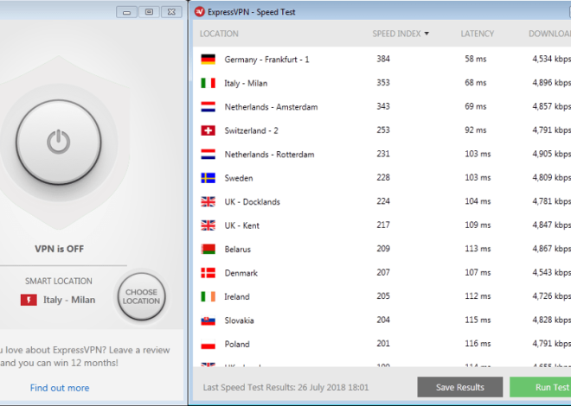Viewport: 571px width, 406px height.
Task: Click speed index value 353
Action: click(x=383, y=83)
